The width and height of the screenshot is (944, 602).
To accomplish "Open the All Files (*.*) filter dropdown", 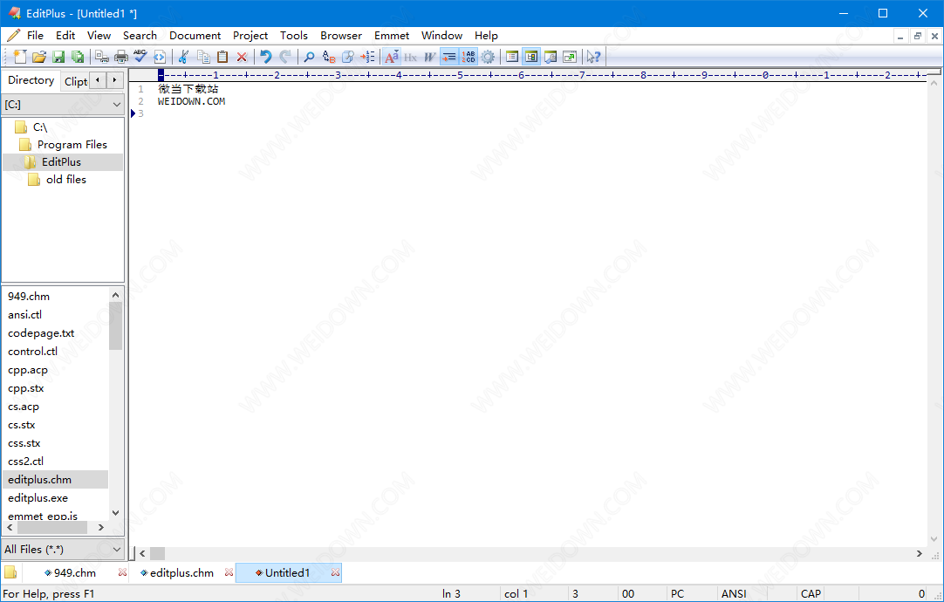I will (63, 549).
